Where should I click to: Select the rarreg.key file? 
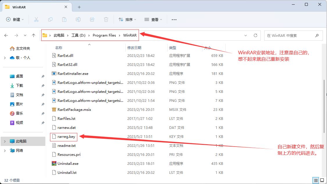[66, 136]
